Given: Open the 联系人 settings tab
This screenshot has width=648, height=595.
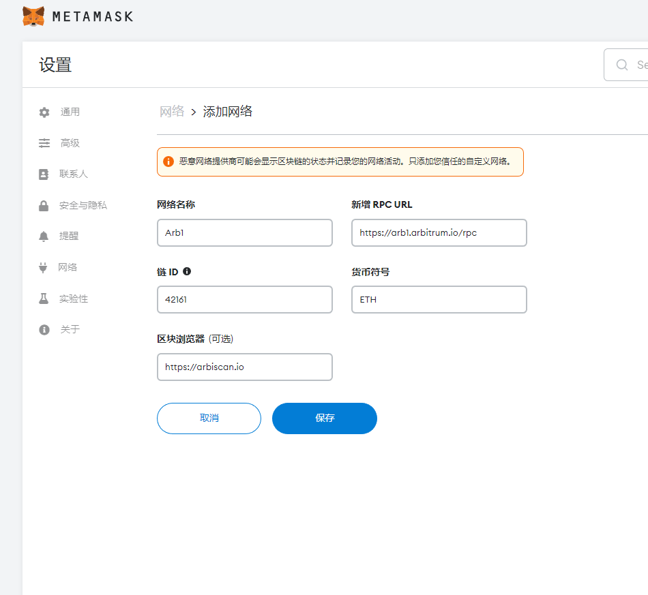Looking at the screenshot, I should 74,174.
